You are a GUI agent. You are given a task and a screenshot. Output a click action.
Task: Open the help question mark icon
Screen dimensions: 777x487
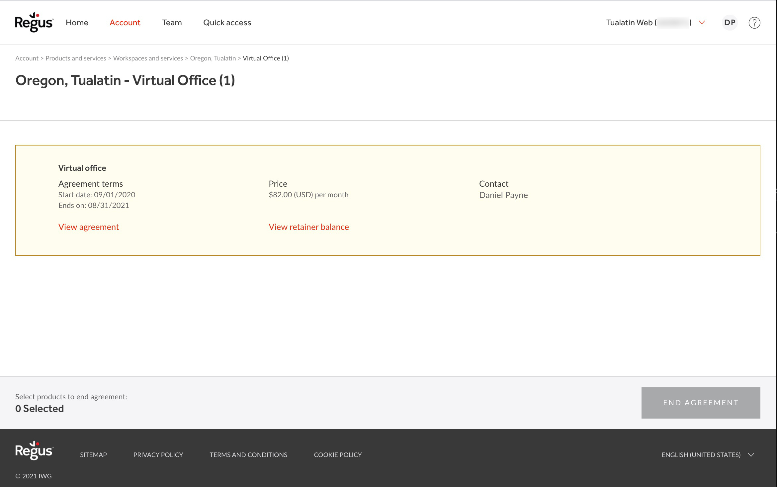(x=754, y=22)
